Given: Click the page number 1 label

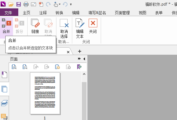Looking at the screenshot, I should 45,118.
